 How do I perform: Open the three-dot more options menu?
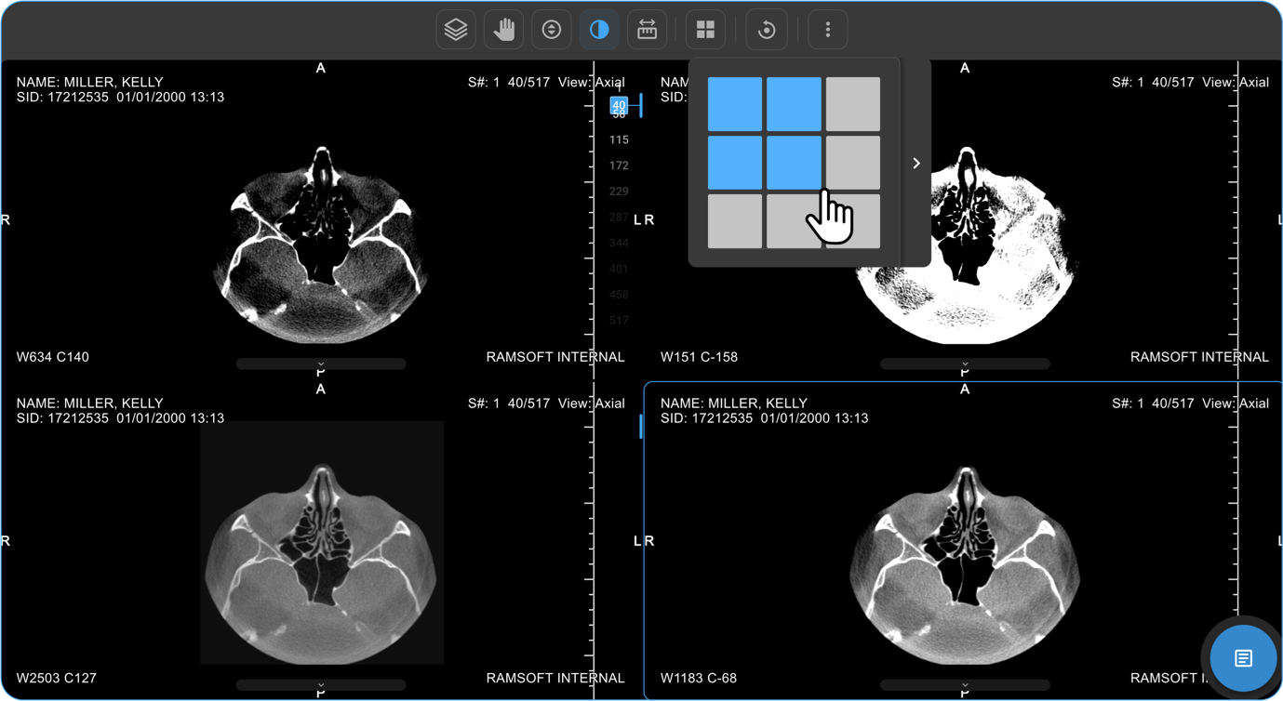point(828,30)
